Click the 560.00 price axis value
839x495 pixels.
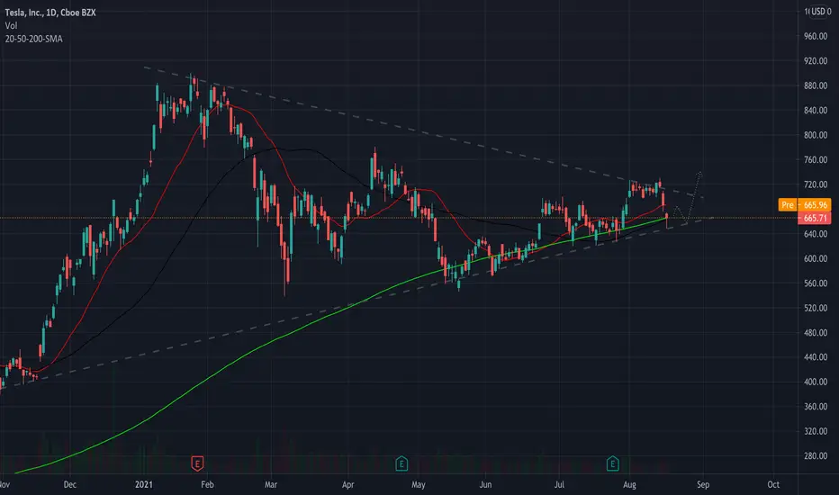[816, 283]
